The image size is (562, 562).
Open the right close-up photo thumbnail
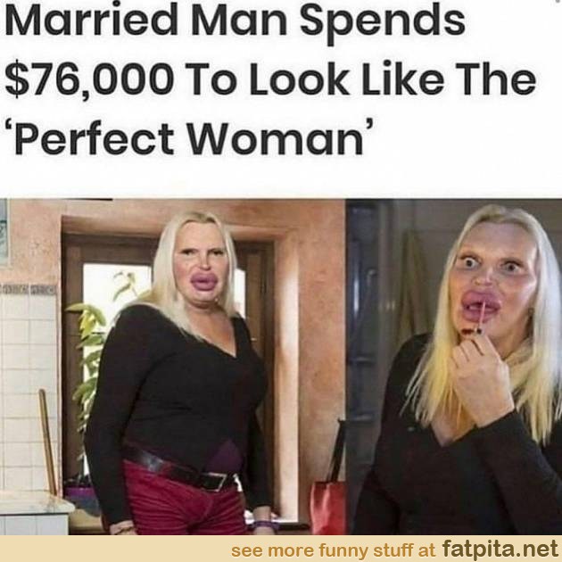pos(454,367)
